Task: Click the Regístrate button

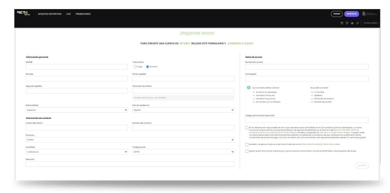Action: [x=352, y=14]
